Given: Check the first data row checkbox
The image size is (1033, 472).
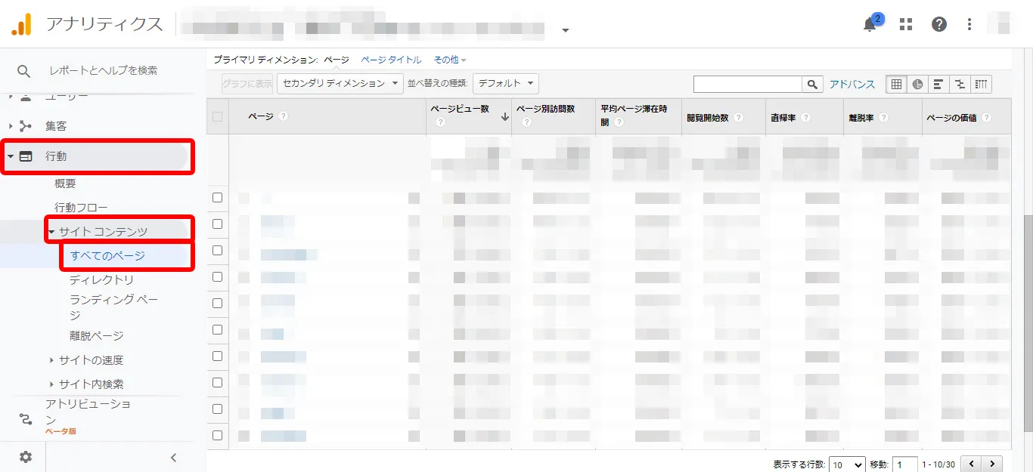Looking at the screenshot, I should click(217, 197).
